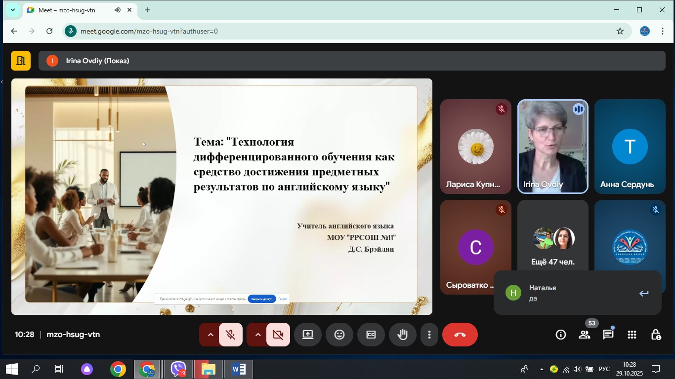Raise hand in the meeting
The height and width of the screenshot is (379, 675).
pyautogui.click(x=403, y=335)
